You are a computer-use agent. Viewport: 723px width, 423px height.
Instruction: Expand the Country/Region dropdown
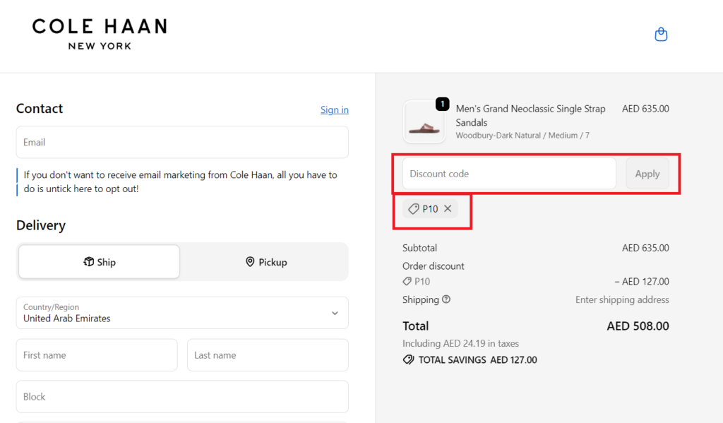tap(182, 313)
